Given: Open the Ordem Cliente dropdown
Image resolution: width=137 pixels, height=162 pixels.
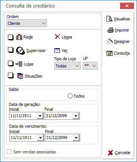Looking at the screenshot, I should 27,23.
